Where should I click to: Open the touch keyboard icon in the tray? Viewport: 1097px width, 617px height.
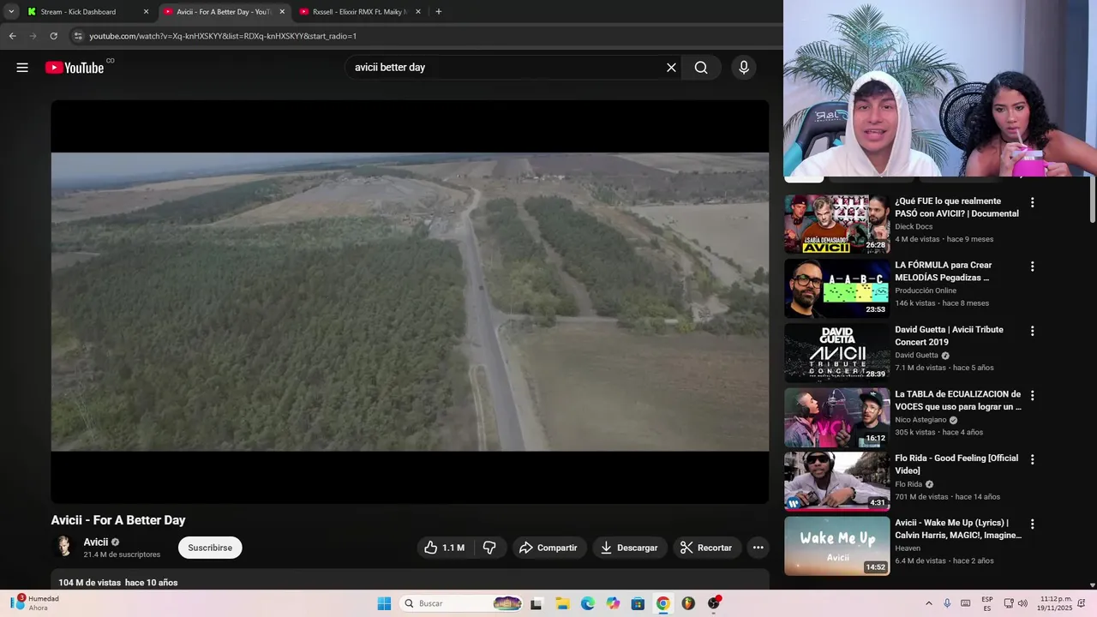point(966,603)
